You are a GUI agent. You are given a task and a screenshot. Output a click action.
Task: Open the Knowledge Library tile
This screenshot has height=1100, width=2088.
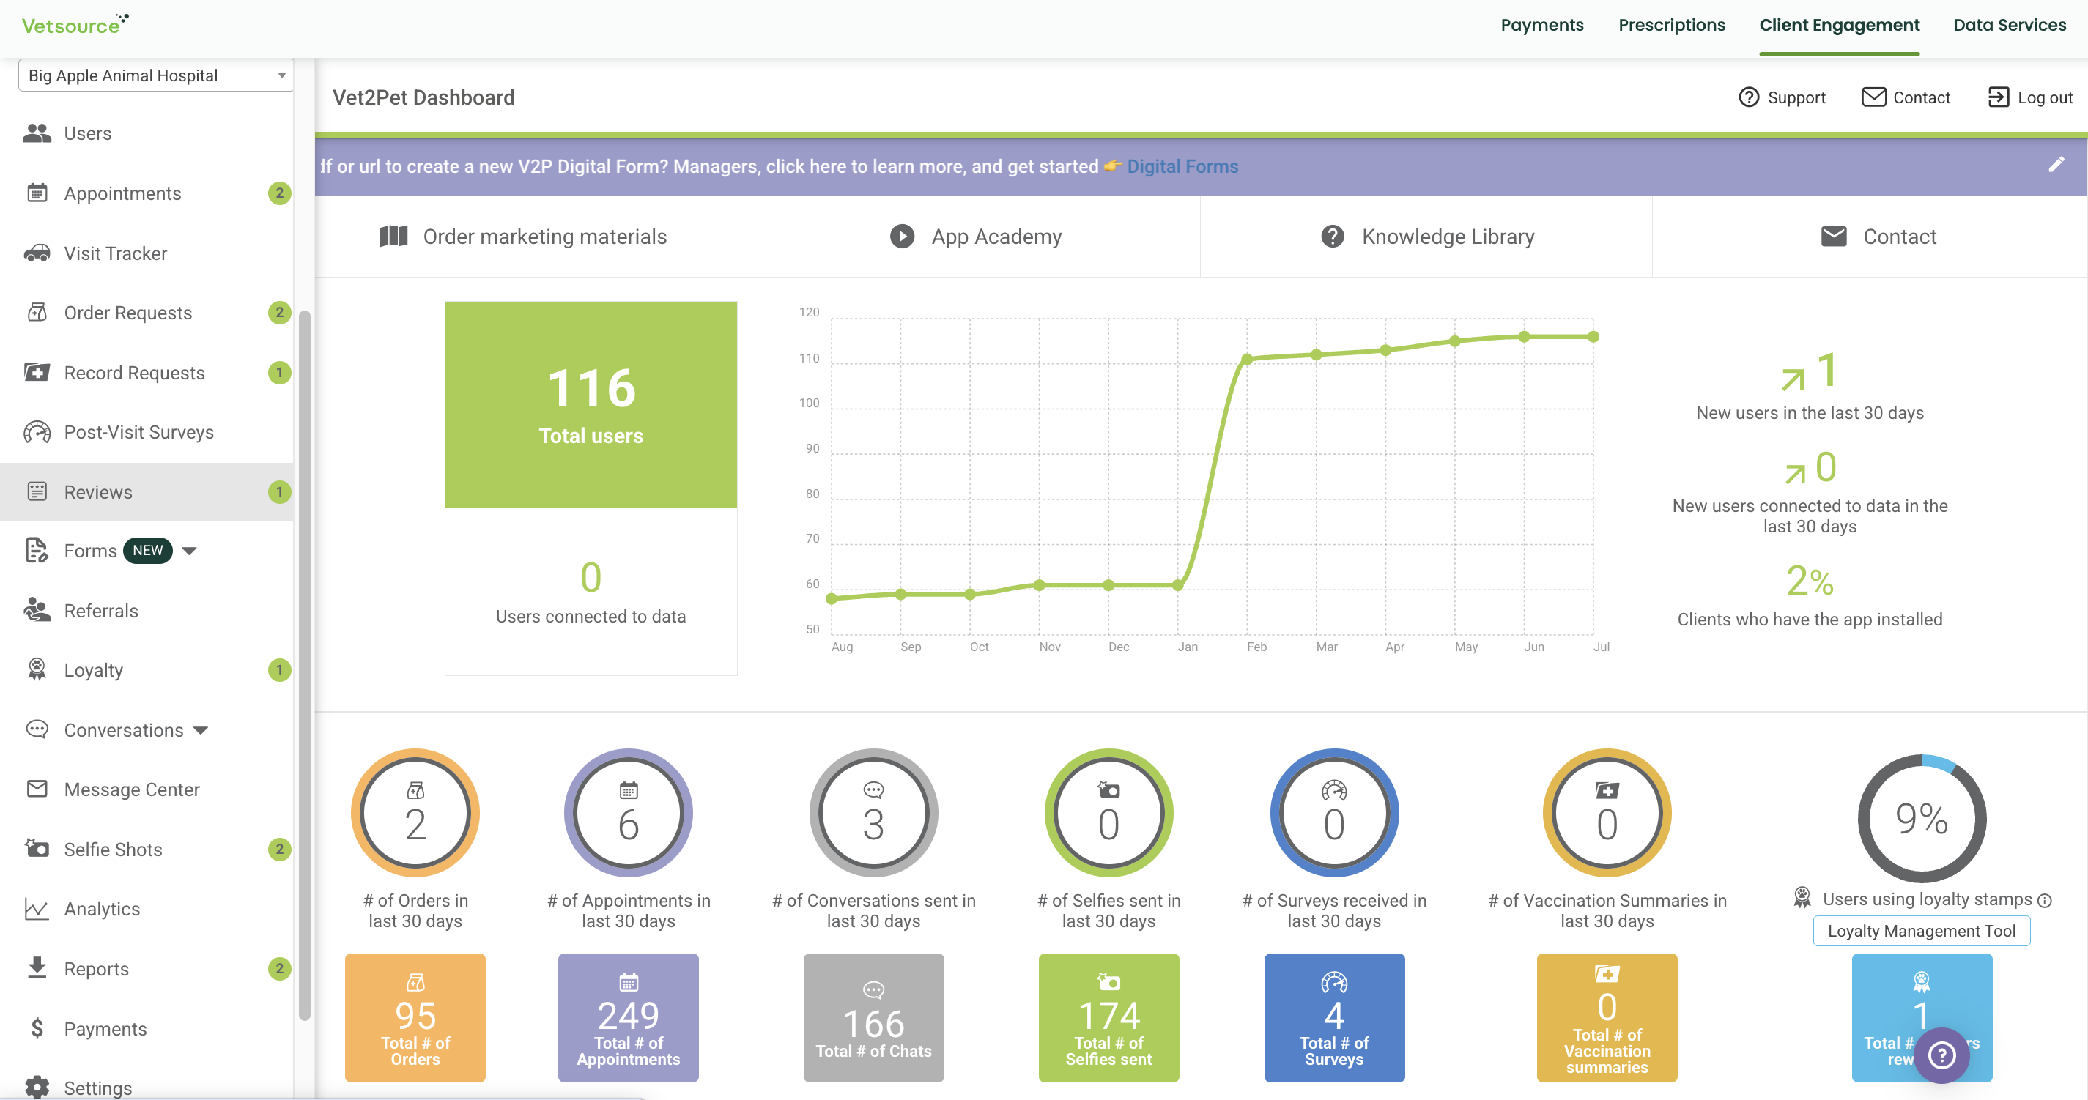pos(1426,237)
